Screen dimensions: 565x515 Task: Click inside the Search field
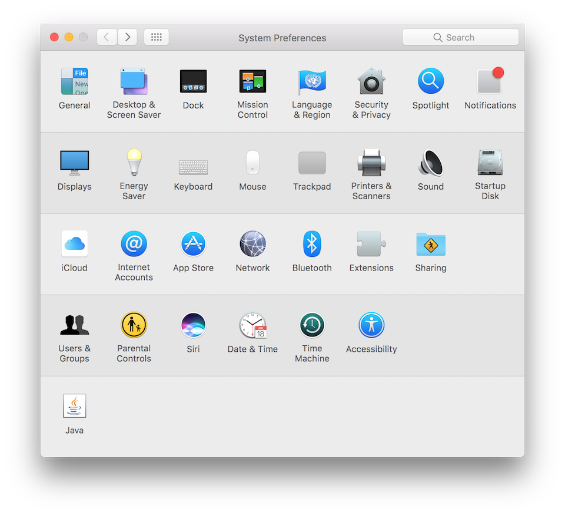click(x=461, y=37)
